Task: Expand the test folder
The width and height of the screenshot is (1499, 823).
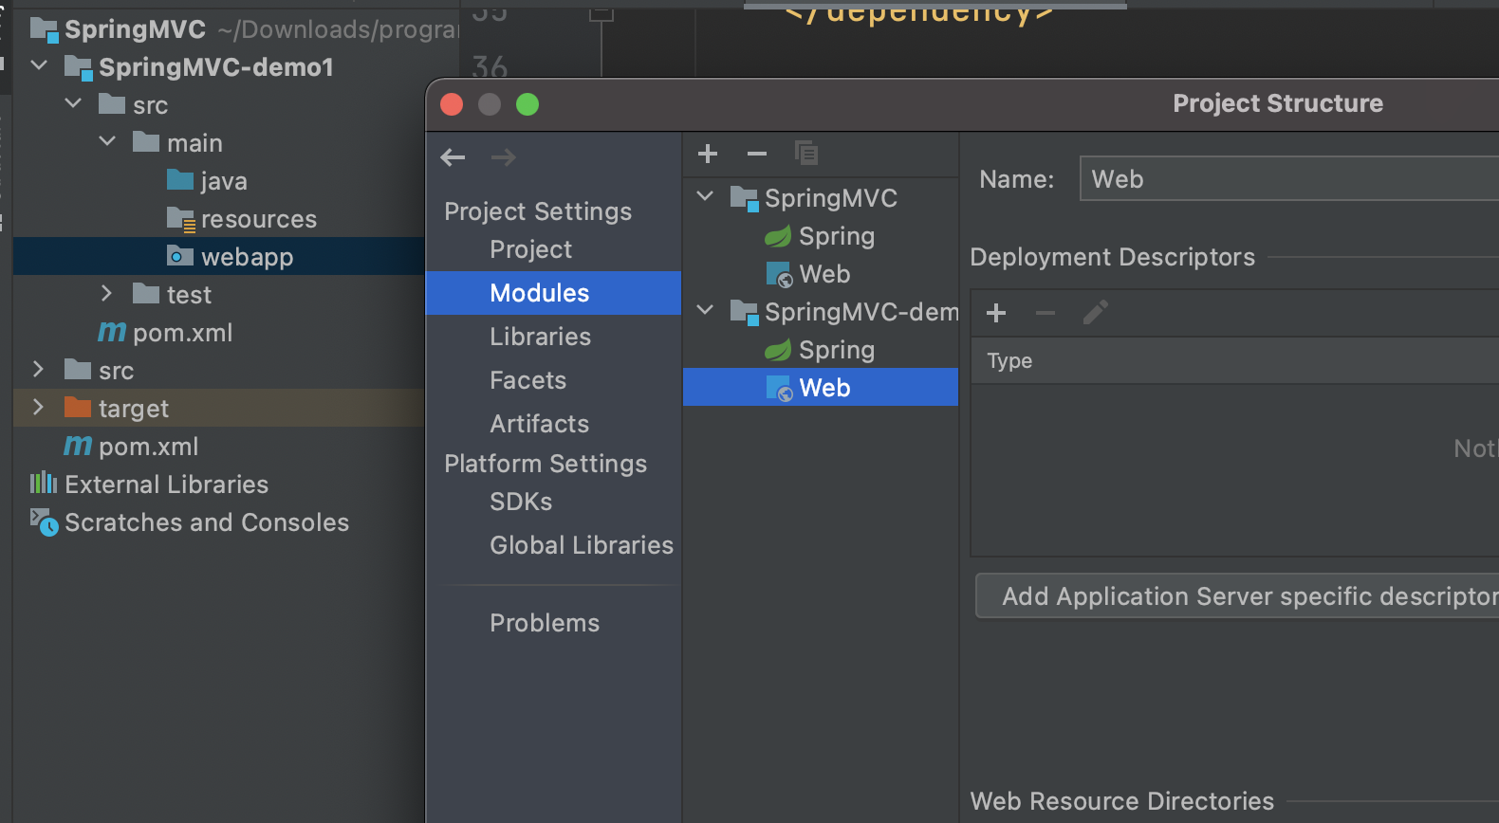Action: coord(107,294)
